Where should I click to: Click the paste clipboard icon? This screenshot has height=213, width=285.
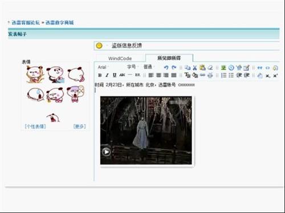202,67
